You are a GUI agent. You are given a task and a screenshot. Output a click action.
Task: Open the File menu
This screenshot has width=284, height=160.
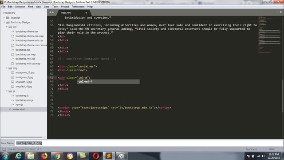3,7
